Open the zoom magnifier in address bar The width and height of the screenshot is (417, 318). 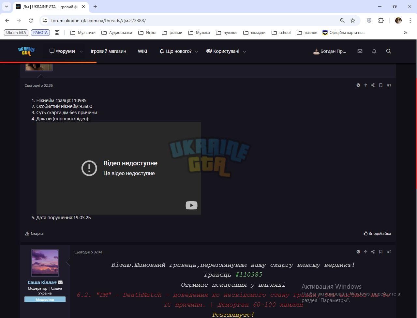[342, 21]
